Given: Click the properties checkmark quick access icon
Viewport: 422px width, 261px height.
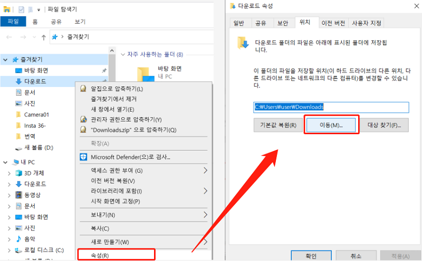Looking at the screenshot, I should tap(21, 9).
